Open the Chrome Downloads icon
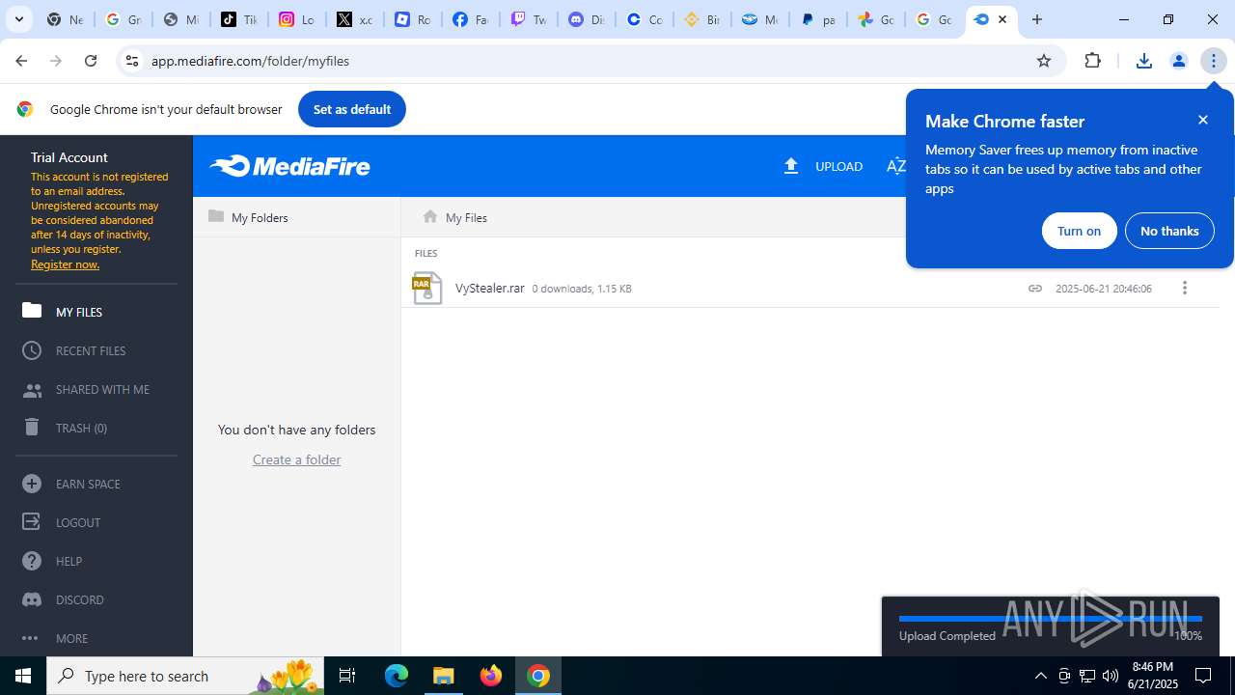 tap(1144, 61)
